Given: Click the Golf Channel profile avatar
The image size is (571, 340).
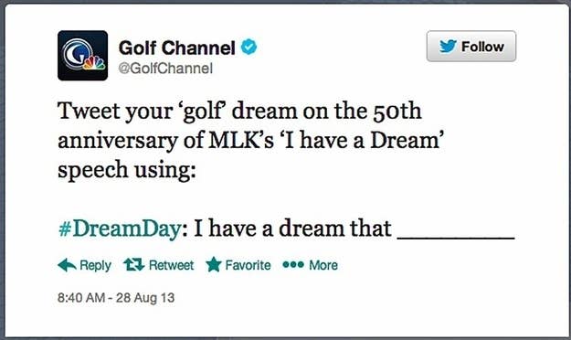Looking at the screenshot, I should click(x=82, y=56).
